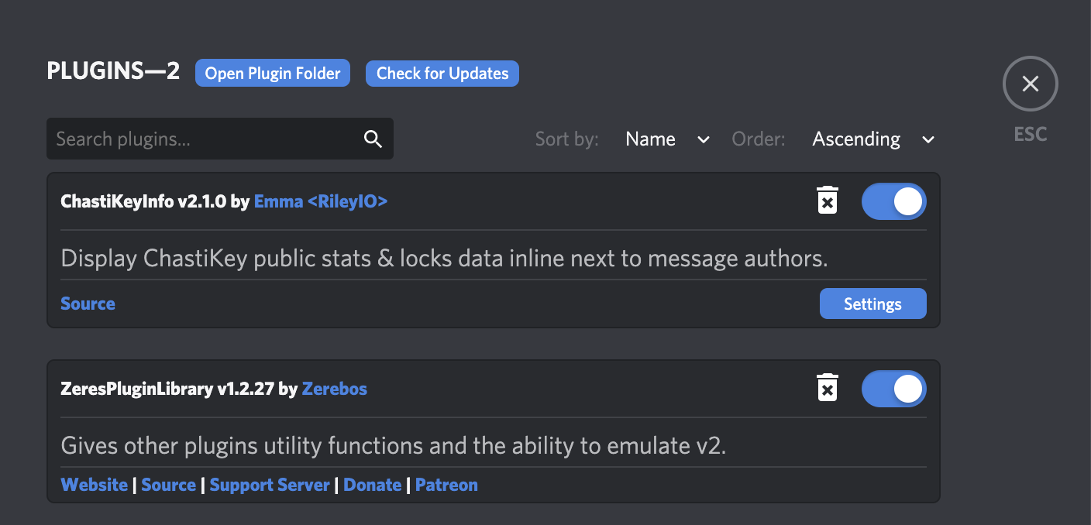Click the Check for Updates button
Screen dimensions: 1091x525
(442, 73)
